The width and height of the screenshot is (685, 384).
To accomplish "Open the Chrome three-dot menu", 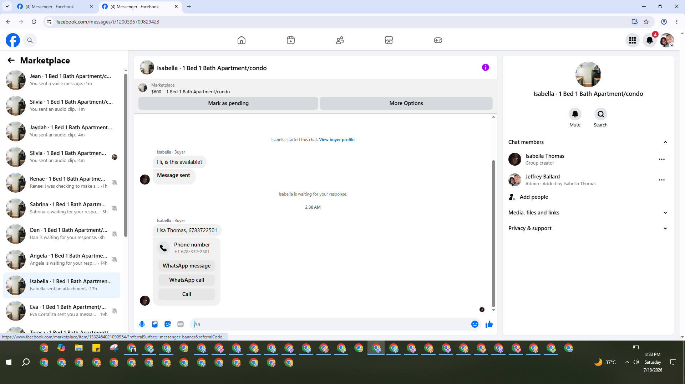I will pyautogui.click(x=677, y=22).
